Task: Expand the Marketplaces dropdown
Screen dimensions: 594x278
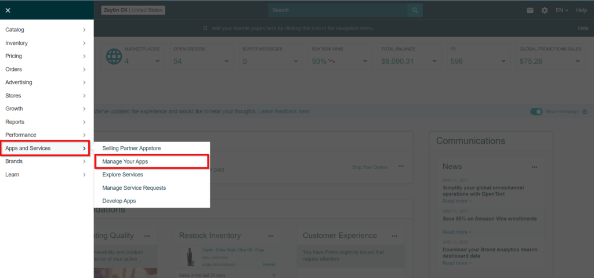Action: point(158,61)
